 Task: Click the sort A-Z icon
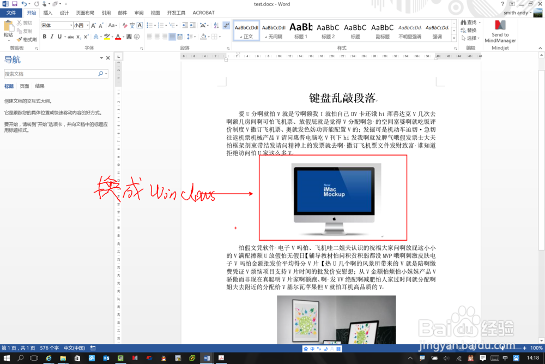(216, 26)
